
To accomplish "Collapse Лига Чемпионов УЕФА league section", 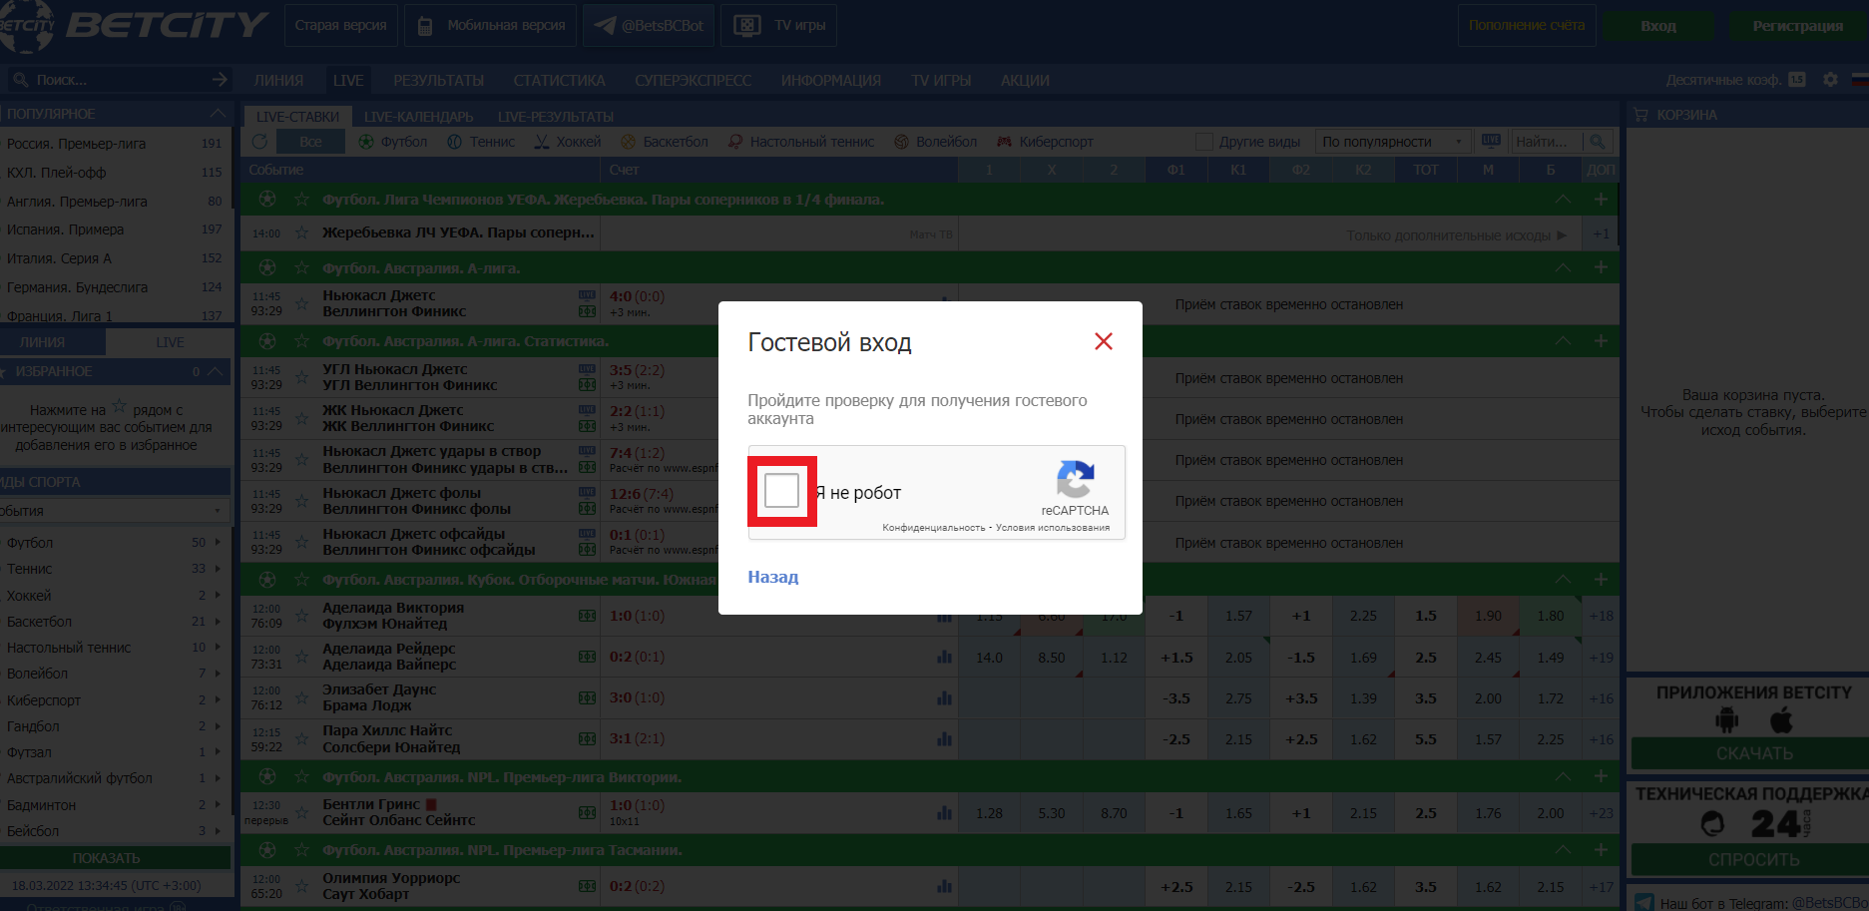I will 1563,200.
